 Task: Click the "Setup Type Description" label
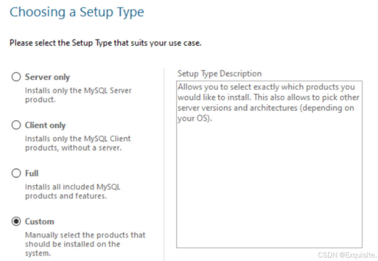(220, 74)
